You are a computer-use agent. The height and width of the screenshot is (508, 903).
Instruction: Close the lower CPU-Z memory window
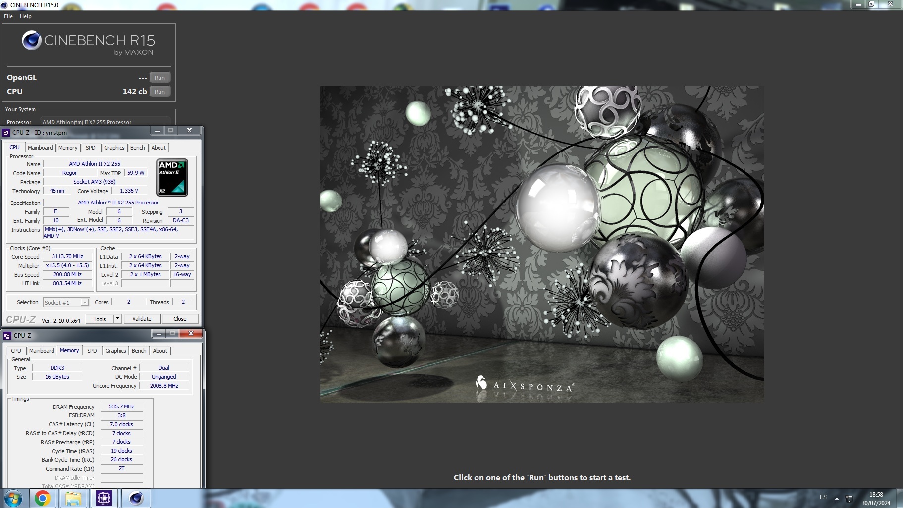click(x=191, y=334)
